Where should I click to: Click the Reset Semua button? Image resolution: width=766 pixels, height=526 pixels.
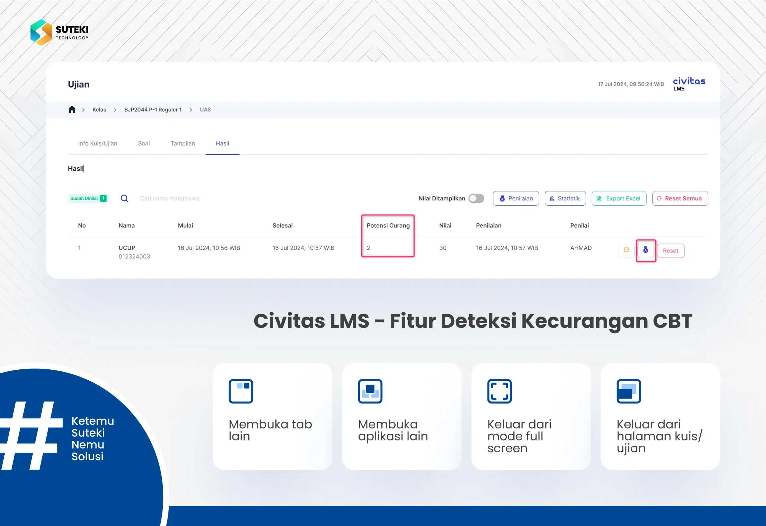pyautogui.click(x=680, y=198)
